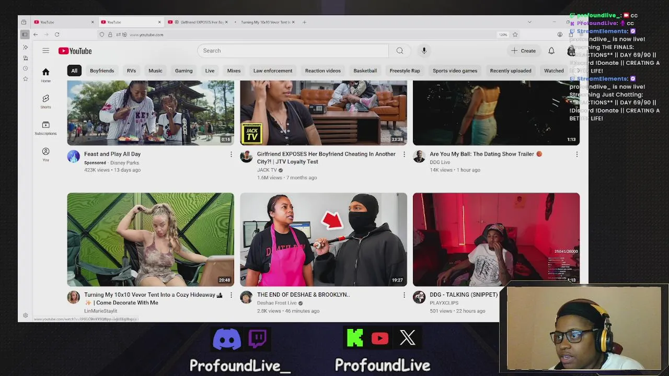Click the address bar showing www.youtube.com
This screenshot has width=669, height=376.
tap(308, 34)
